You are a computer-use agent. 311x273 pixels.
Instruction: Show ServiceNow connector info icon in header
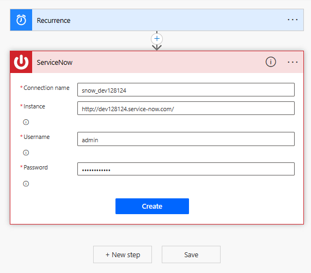point(271,62)
